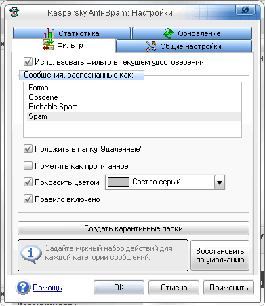This screenshot has height=306, width=265.
Task: Open the Помощь help link
Action: coord(47,288)
